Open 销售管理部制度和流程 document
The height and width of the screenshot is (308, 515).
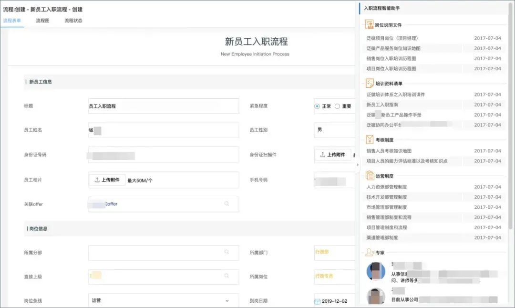click(389, 217)
